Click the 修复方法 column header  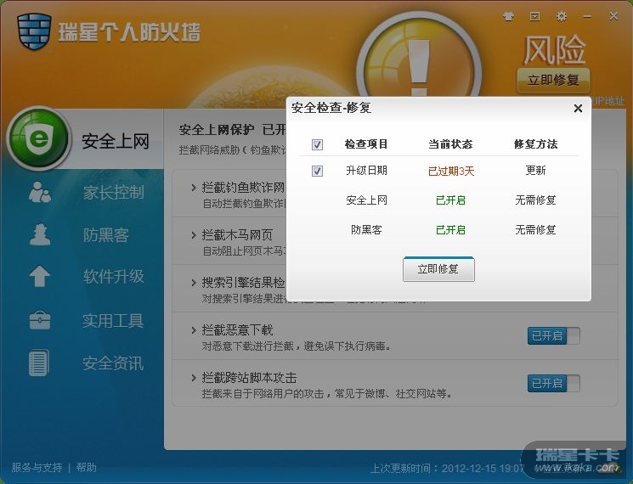(x=535, y=144)
